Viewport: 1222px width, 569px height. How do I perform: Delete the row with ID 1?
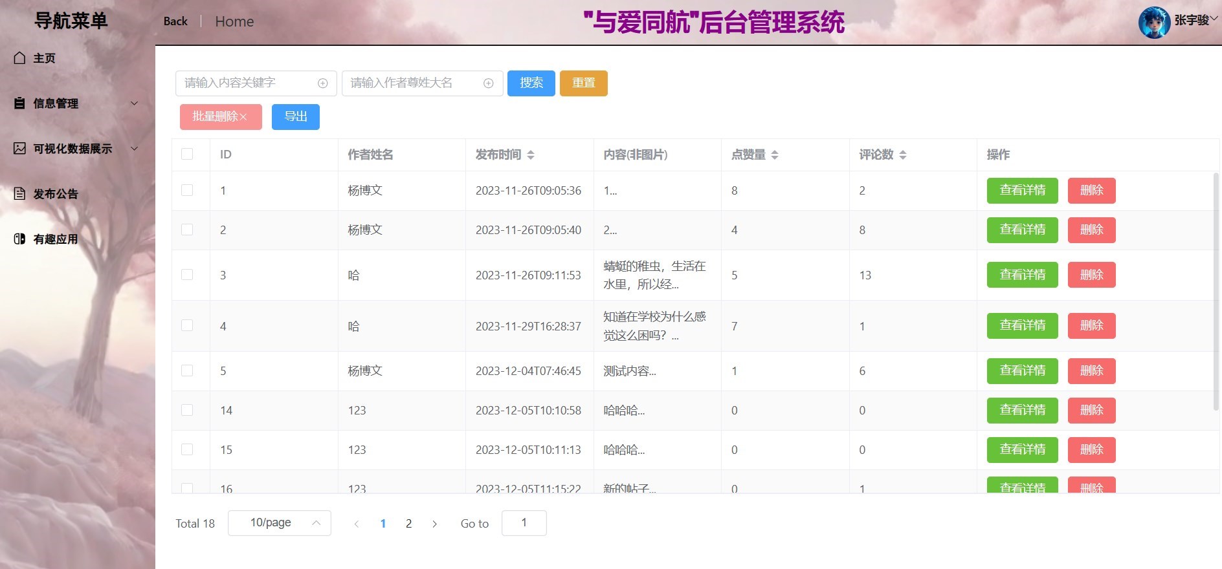pyautogui.click(x=1092, y=191)
